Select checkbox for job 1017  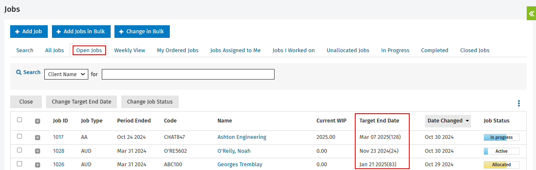coord(19,136)
